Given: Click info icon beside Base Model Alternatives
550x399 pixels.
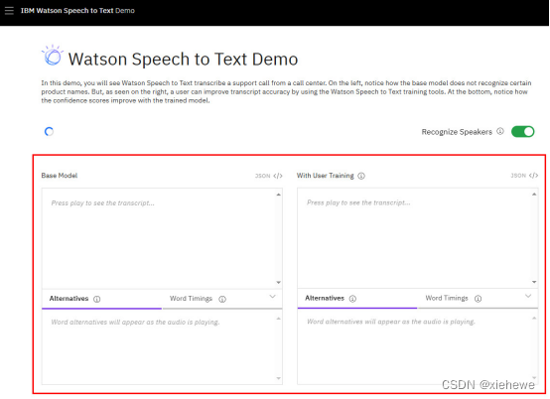Looking at the screenshot, I should pyautogui.click(x=97, y=299).
